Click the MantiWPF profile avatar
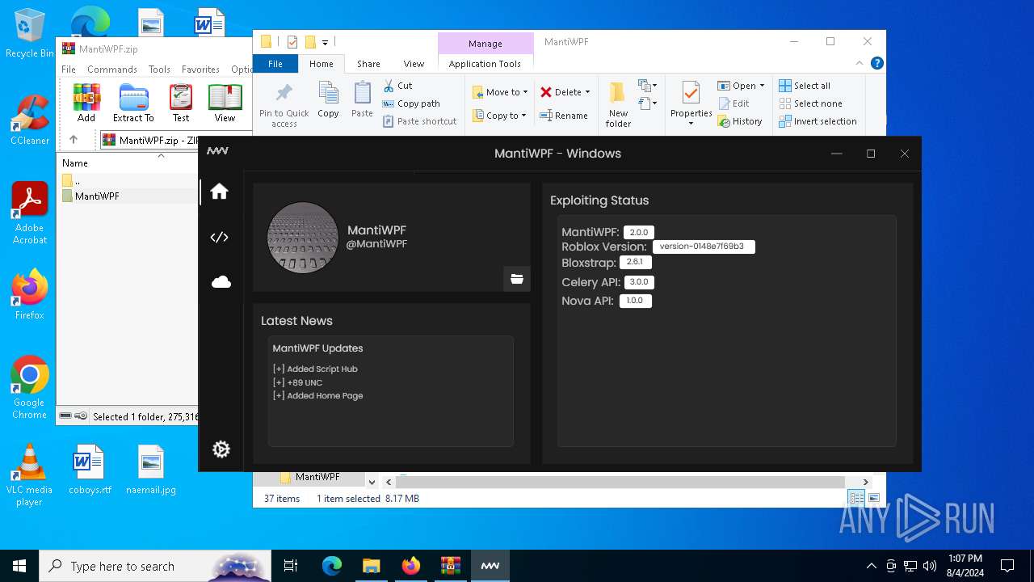 pyautogui.click(x=303, y=238)
